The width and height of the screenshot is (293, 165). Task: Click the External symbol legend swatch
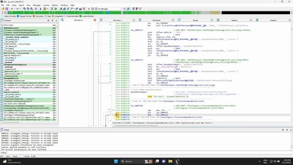click(65, 16)
